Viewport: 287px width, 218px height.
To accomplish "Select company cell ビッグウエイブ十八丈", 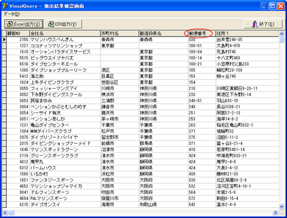I will pos(65,58).
